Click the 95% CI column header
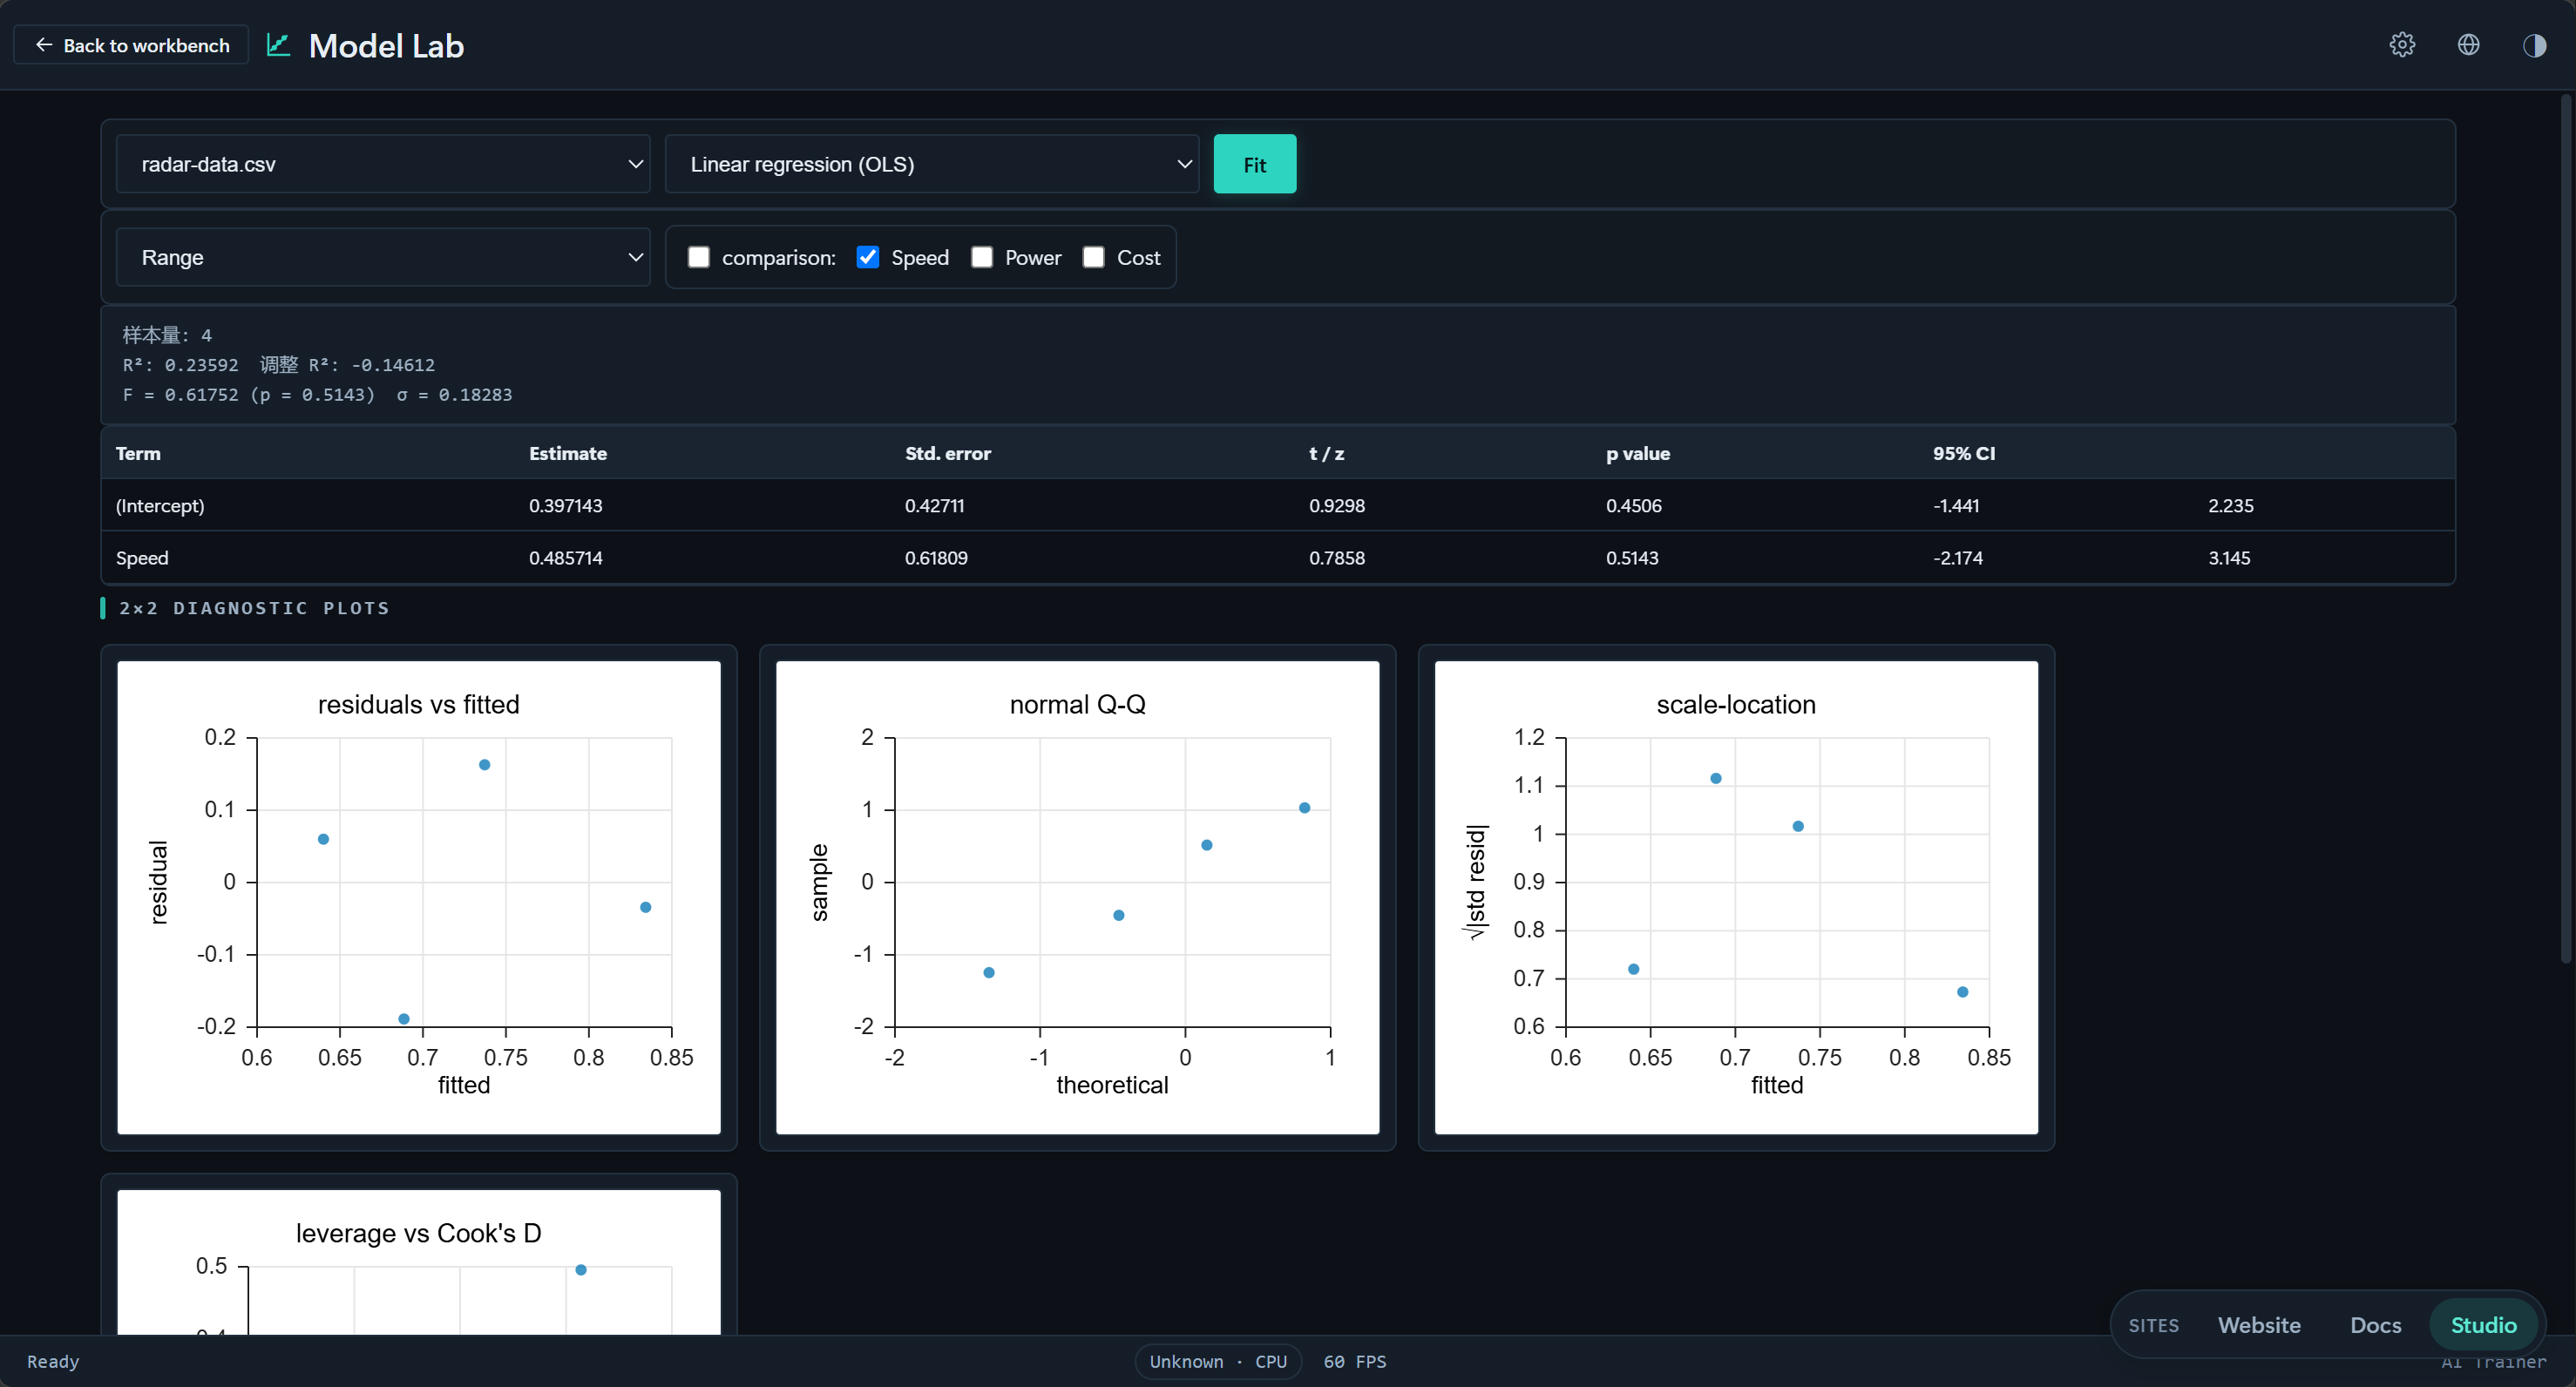The width and height of the screenshot is (2576, 1387). [x=1963, y=454]
